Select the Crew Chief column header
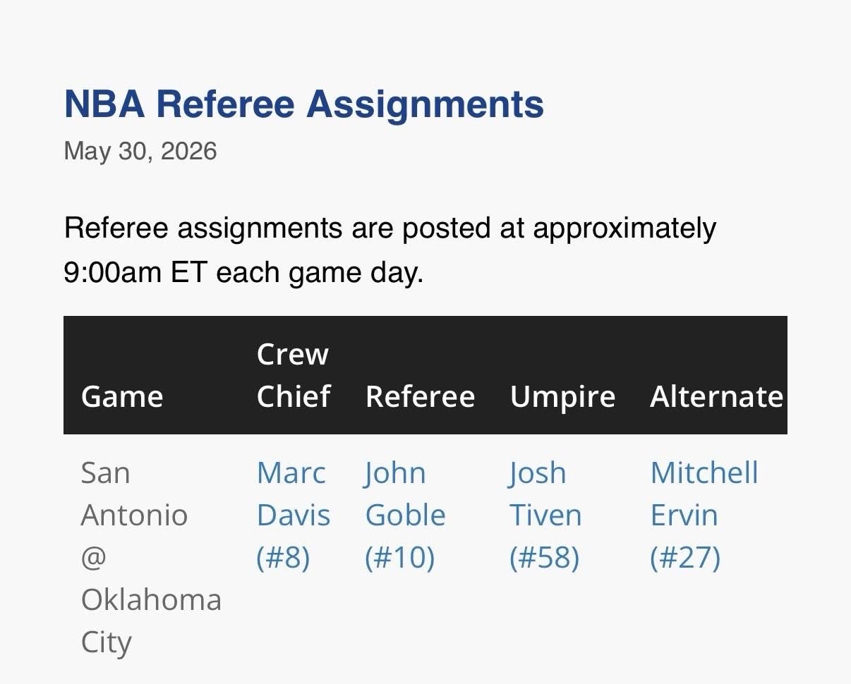This screenshot has width=851, height=684. click(294, 375)
